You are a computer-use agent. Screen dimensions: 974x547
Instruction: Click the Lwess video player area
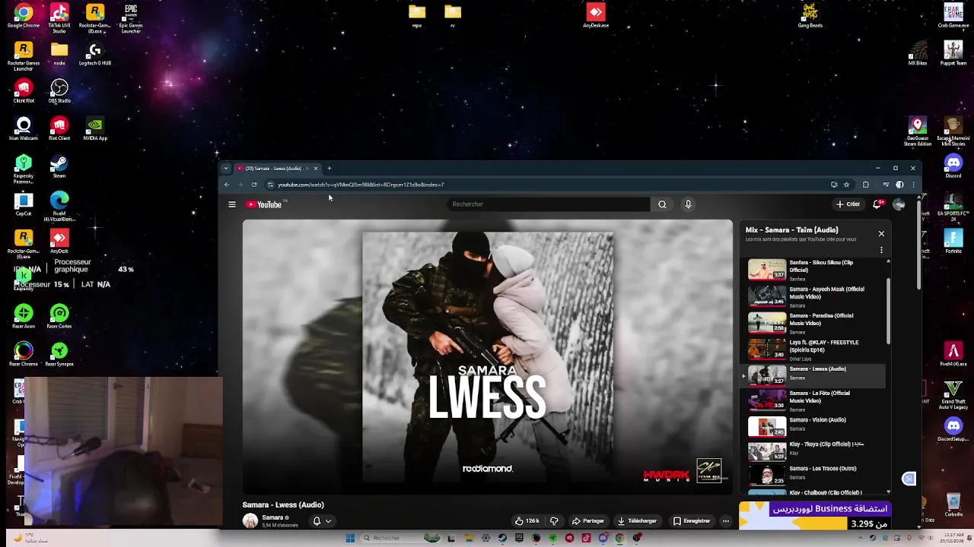coord(488,357)
